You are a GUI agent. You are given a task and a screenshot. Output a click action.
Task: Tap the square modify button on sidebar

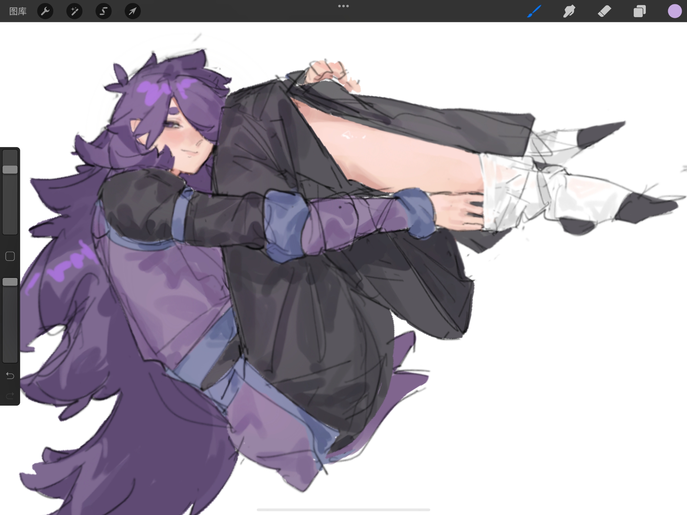click(x=10, y=256)
